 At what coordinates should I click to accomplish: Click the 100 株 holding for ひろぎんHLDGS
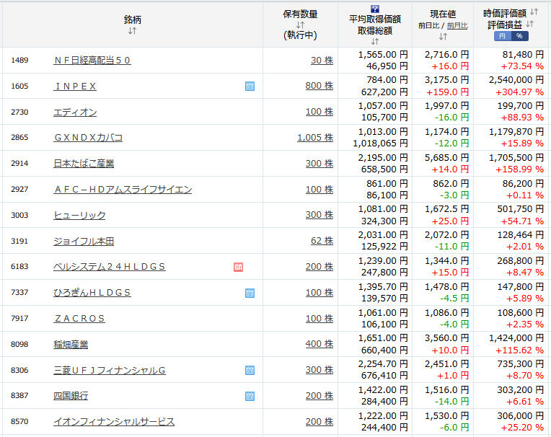click(x=319, y=293)
